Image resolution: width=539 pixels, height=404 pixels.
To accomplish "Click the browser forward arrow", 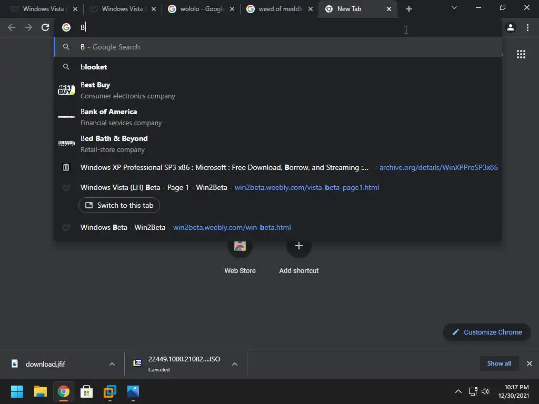I will [x=28, y=27].
